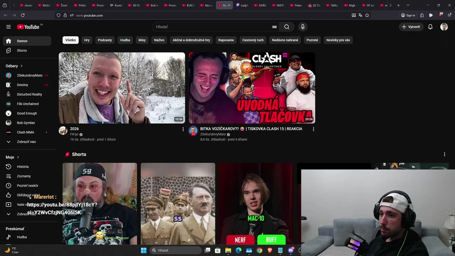Viewport: 455px width, 256px height.
Task: Open the BITKA VOZÍČKAROV video title
Action: coord(251,129)
